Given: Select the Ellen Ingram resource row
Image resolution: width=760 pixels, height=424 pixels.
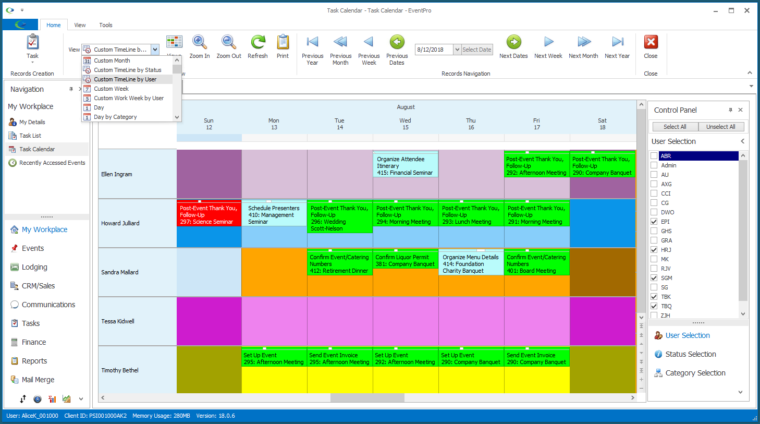Looking at the screenshot, I should pos(137,174).
